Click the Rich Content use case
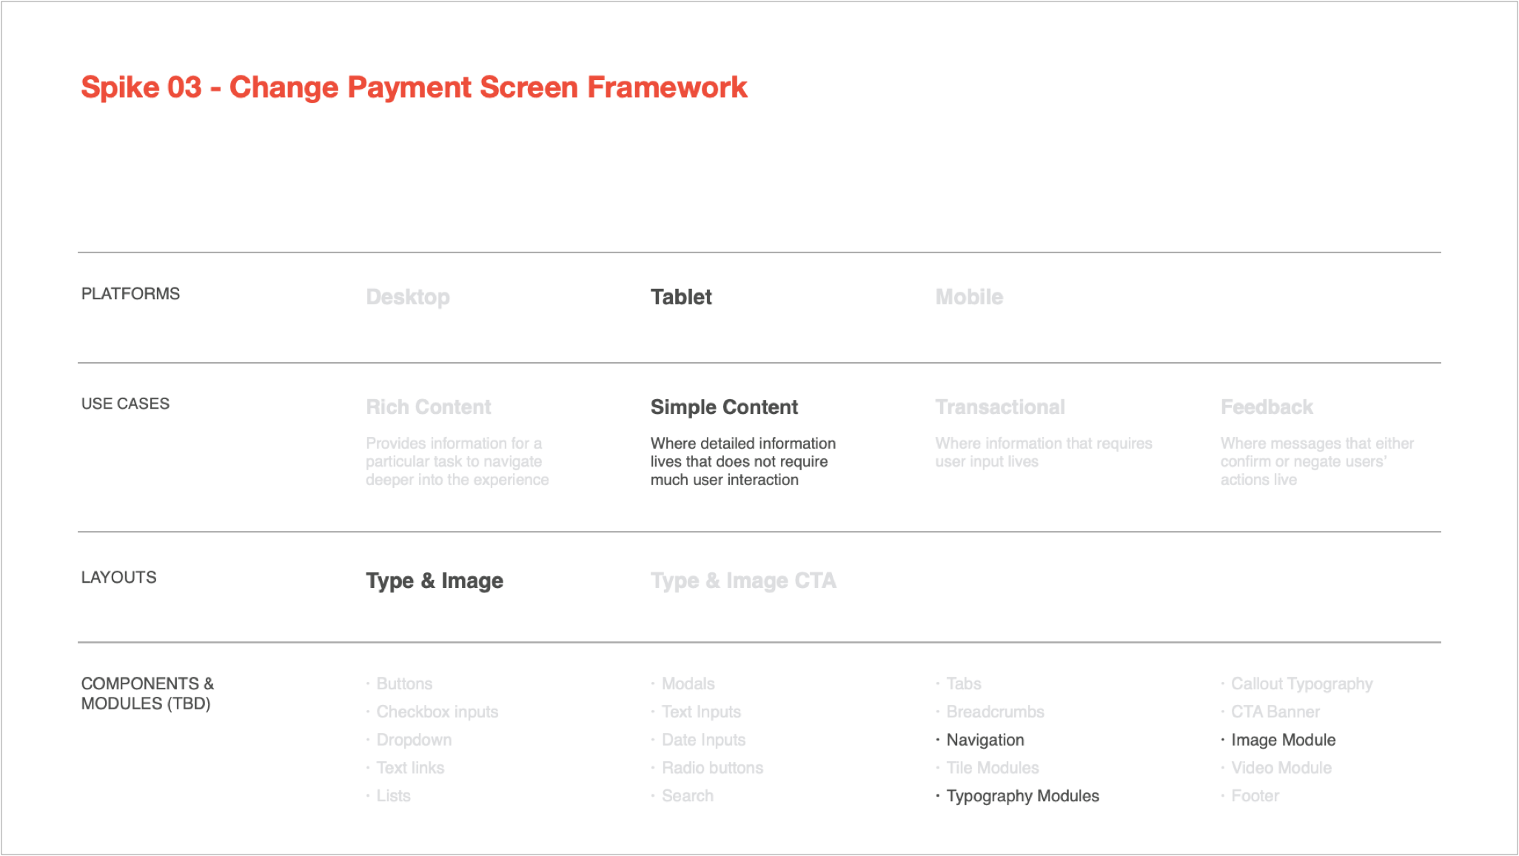Screen dimensions: 1519x856 click(428, 407)
